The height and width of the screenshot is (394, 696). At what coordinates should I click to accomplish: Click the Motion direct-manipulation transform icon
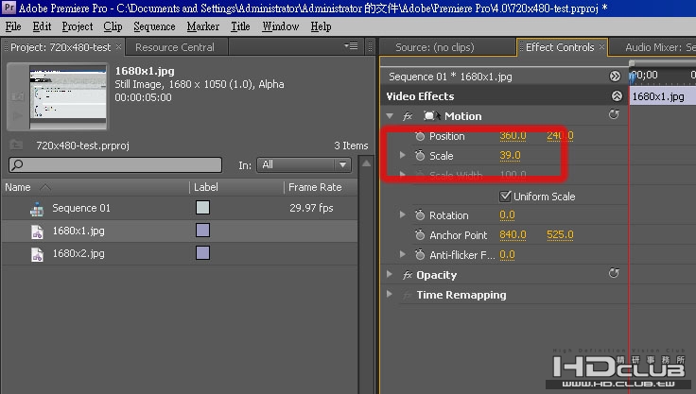pyautogui.click(x=431, y=116)
